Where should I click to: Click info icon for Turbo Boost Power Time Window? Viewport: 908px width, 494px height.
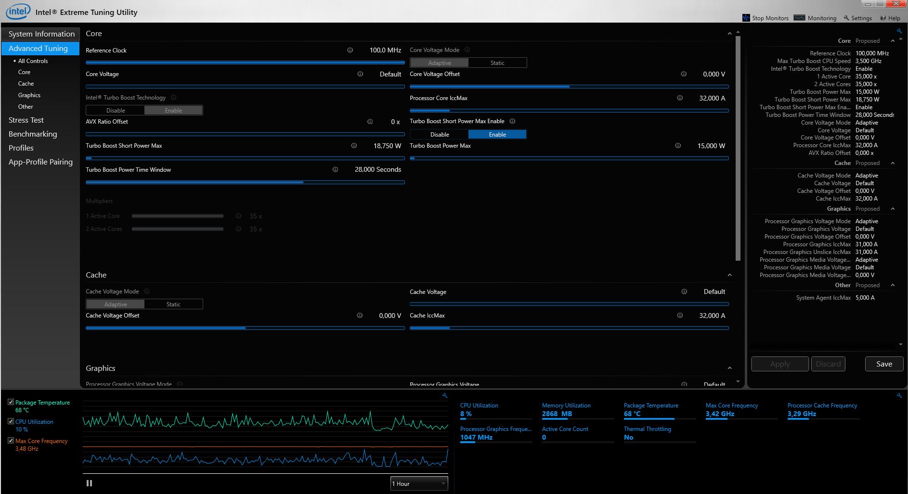tap(335, 169)
